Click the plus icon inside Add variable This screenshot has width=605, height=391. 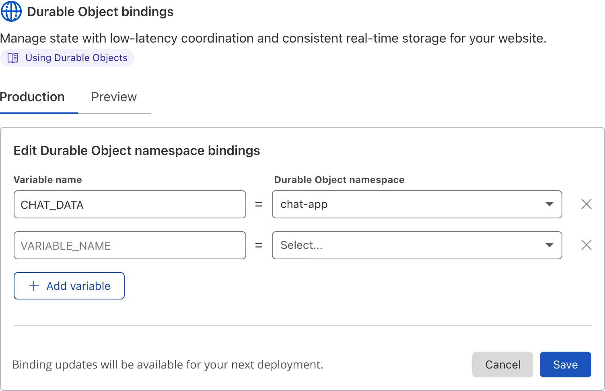[x=33, y=286]
